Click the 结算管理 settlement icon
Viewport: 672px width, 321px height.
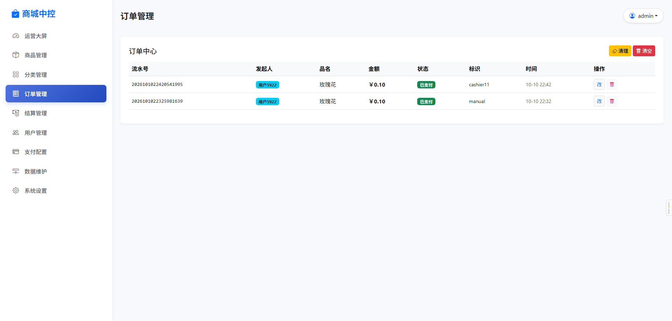16,113
